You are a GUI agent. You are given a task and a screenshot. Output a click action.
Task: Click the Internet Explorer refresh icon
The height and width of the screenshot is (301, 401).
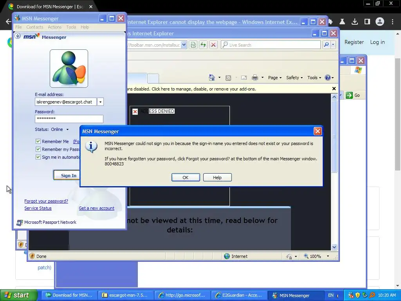tap(203, 45)
